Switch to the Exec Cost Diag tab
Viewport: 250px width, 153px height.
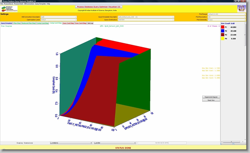point(68,23)
